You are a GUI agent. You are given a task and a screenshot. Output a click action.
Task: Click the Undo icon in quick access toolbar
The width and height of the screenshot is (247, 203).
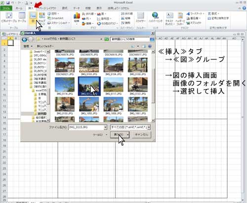[13, 2]
